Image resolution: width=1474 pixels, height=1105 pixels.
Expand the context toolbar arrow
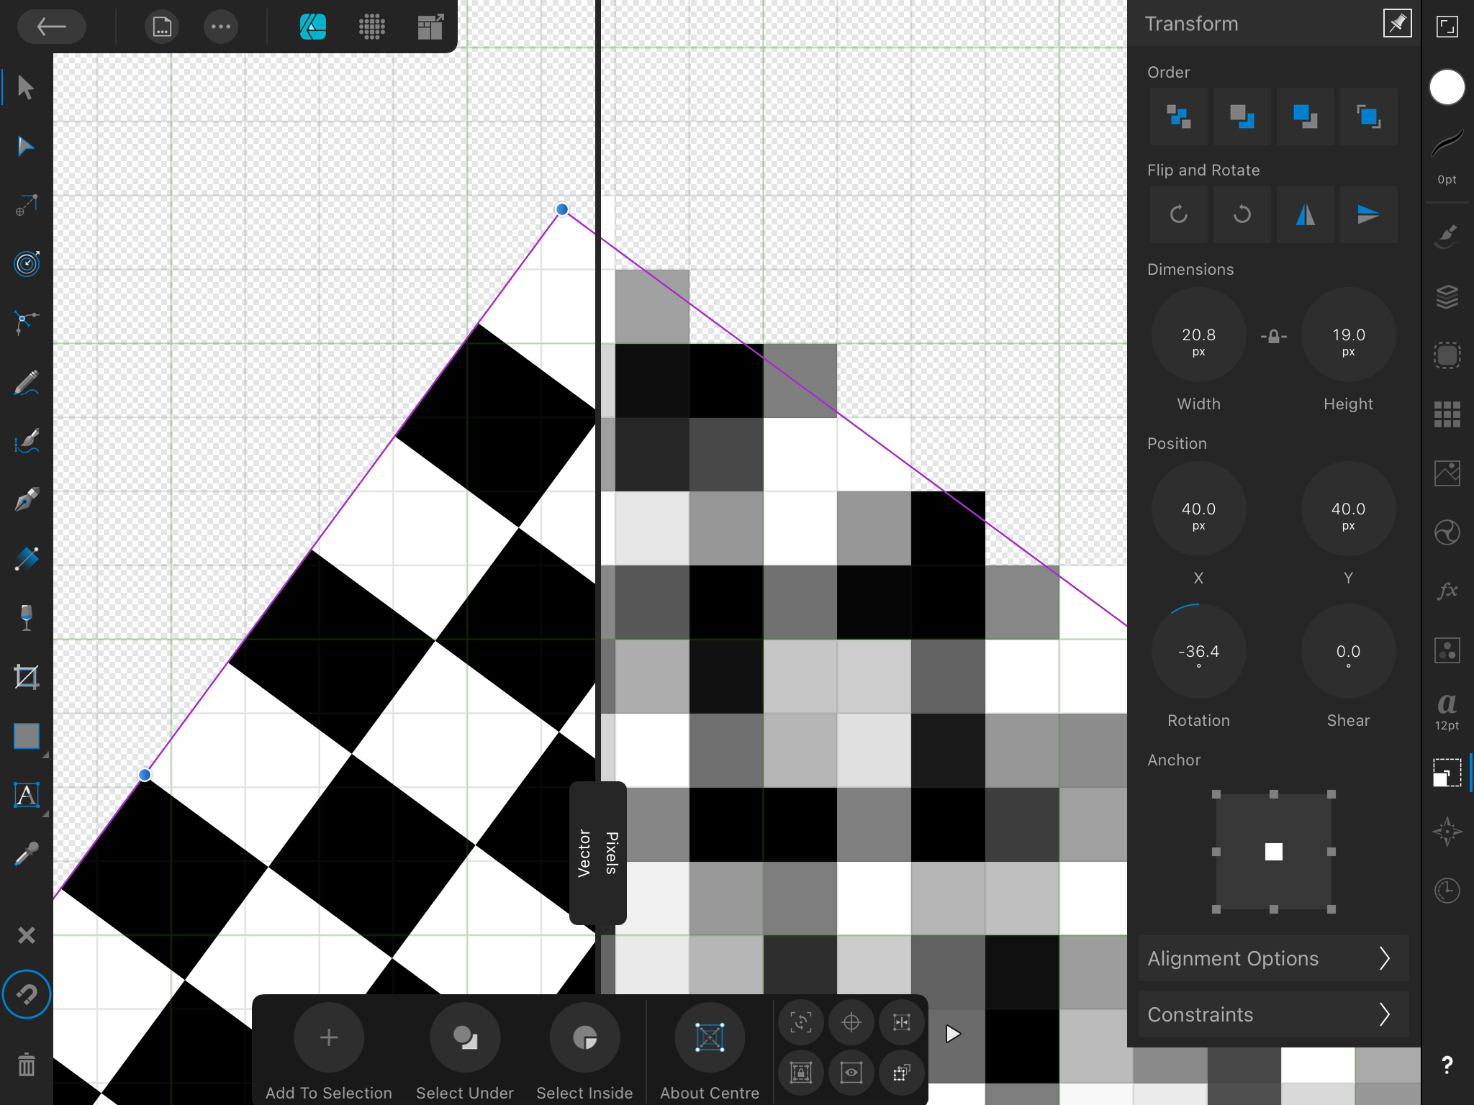click(x=953, y=1034)
